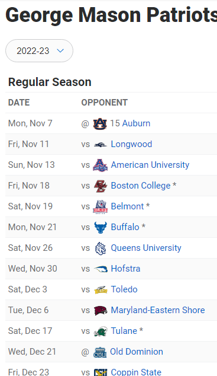The image size is (217, 376).
Task: Click the OPPONENT column header
Action: coord(105,103)
